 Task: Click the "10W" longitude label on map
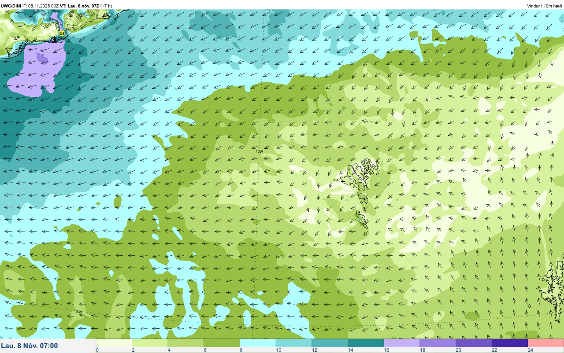260,151
